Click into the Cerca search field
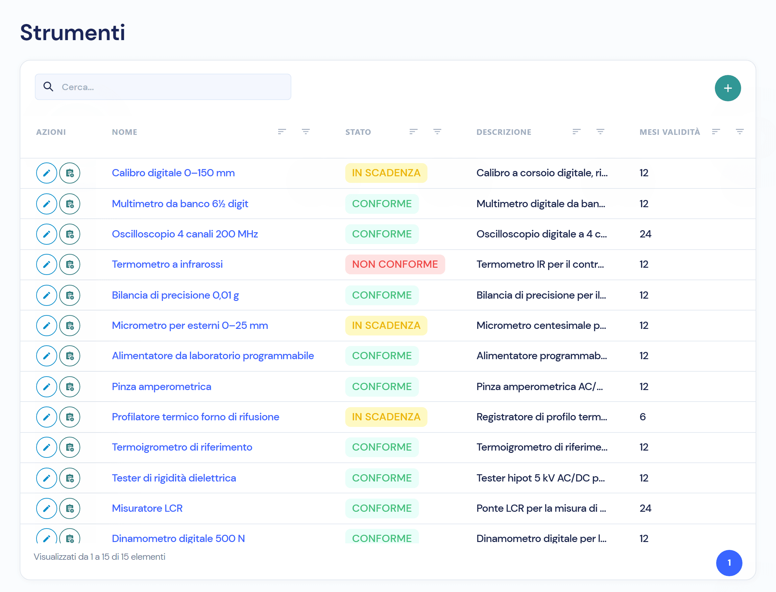The image size is (776, 592). point(163,87)
